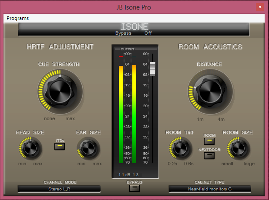Screen dimensions: 269x200
Task: Open the Channel Mode selector Stereo L,R
Action: (x=59, y=189)
